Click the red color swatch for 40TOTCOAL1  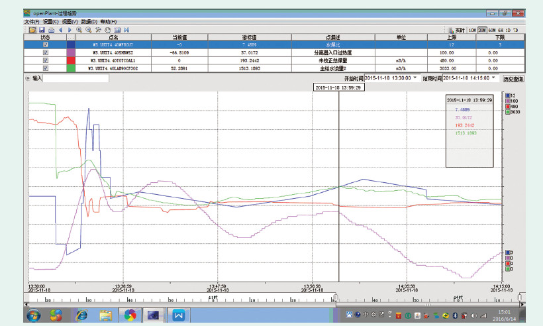click(x=72, y=60)
